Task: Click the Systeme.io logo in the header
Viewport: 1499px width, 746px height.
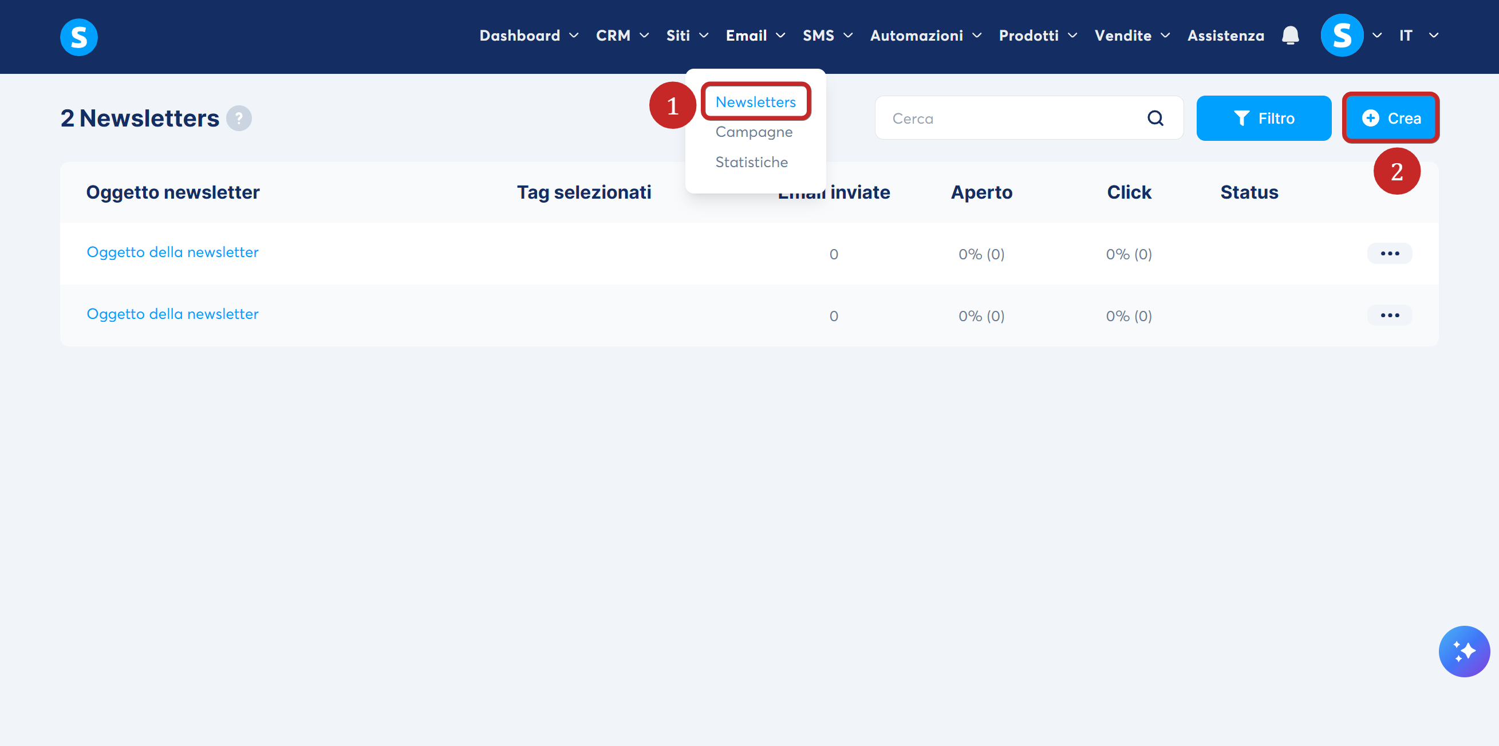Action: coord(78,37)
